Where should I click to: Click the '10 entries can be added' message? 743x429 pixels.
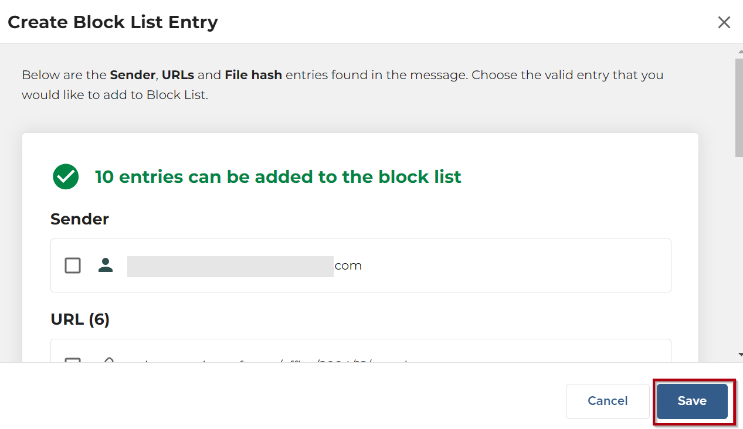[x=278, y=176]
